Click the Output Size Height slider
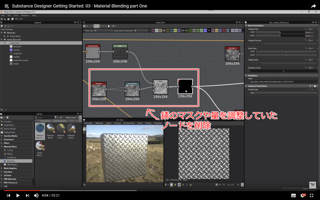320x200 pixels. [x=280, y=36]
